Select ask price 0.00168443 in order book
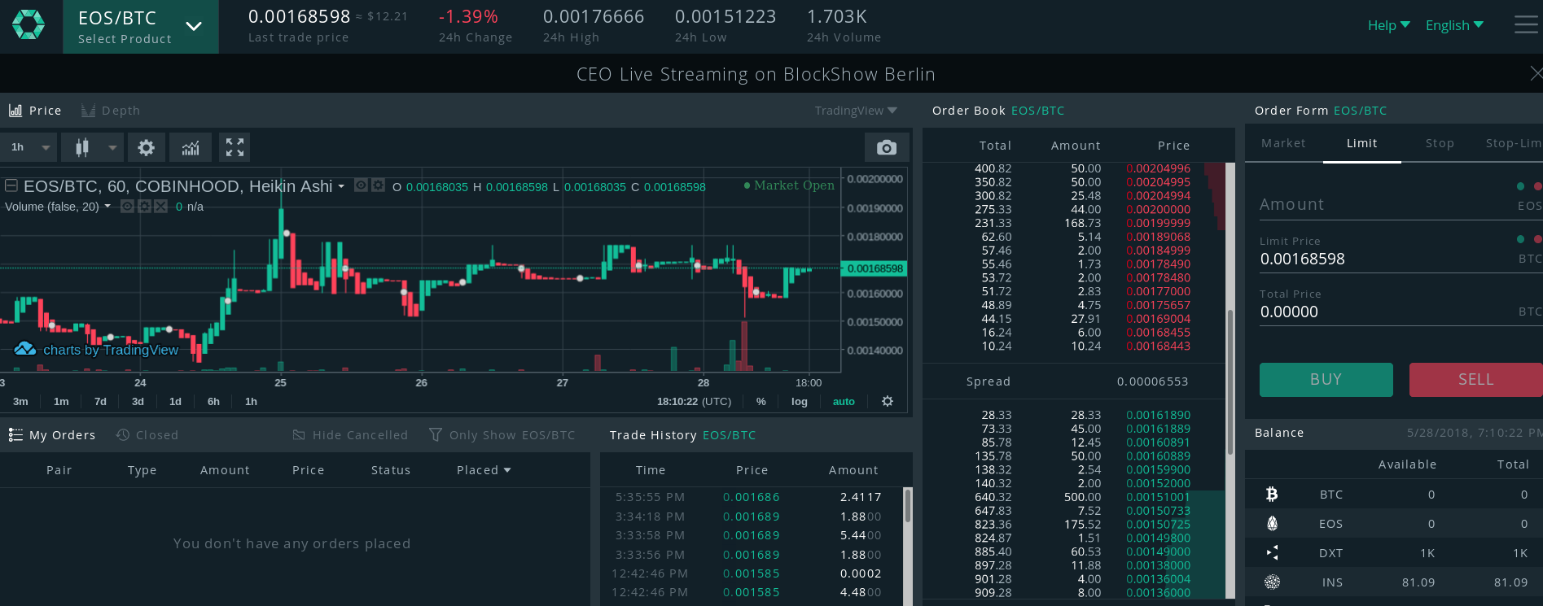Viewport: 1543px width, 606px height. click(x=1158, y=346)
